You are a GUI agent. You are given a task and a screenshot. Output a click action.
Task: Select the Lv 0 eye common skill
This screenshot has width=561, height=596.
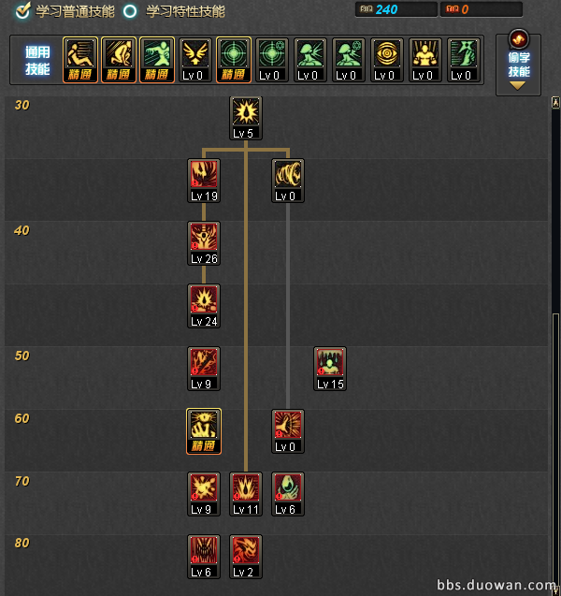point(387,60)
